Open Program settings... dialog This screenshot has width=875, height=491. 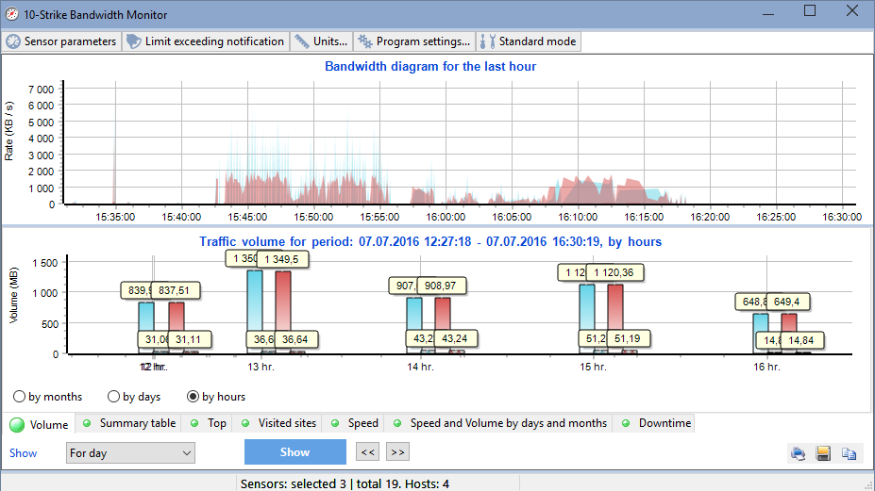(x=413, y=41)
